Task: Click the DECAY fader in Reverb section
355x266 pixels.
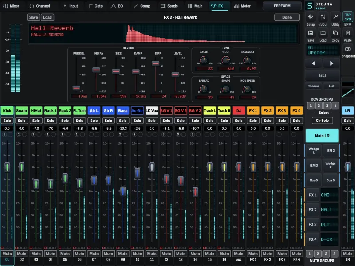Action: point(96,70)
